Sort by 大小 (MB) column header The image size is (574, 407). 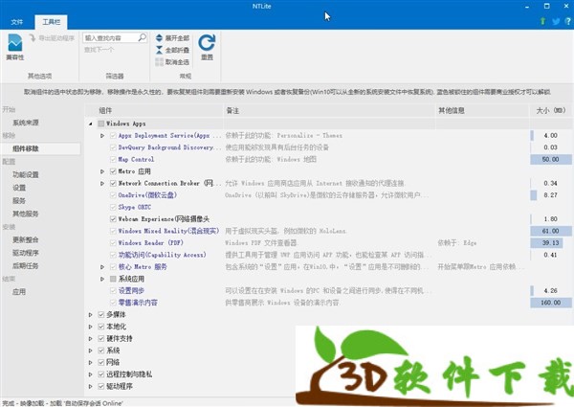click(x=551, y=111)
